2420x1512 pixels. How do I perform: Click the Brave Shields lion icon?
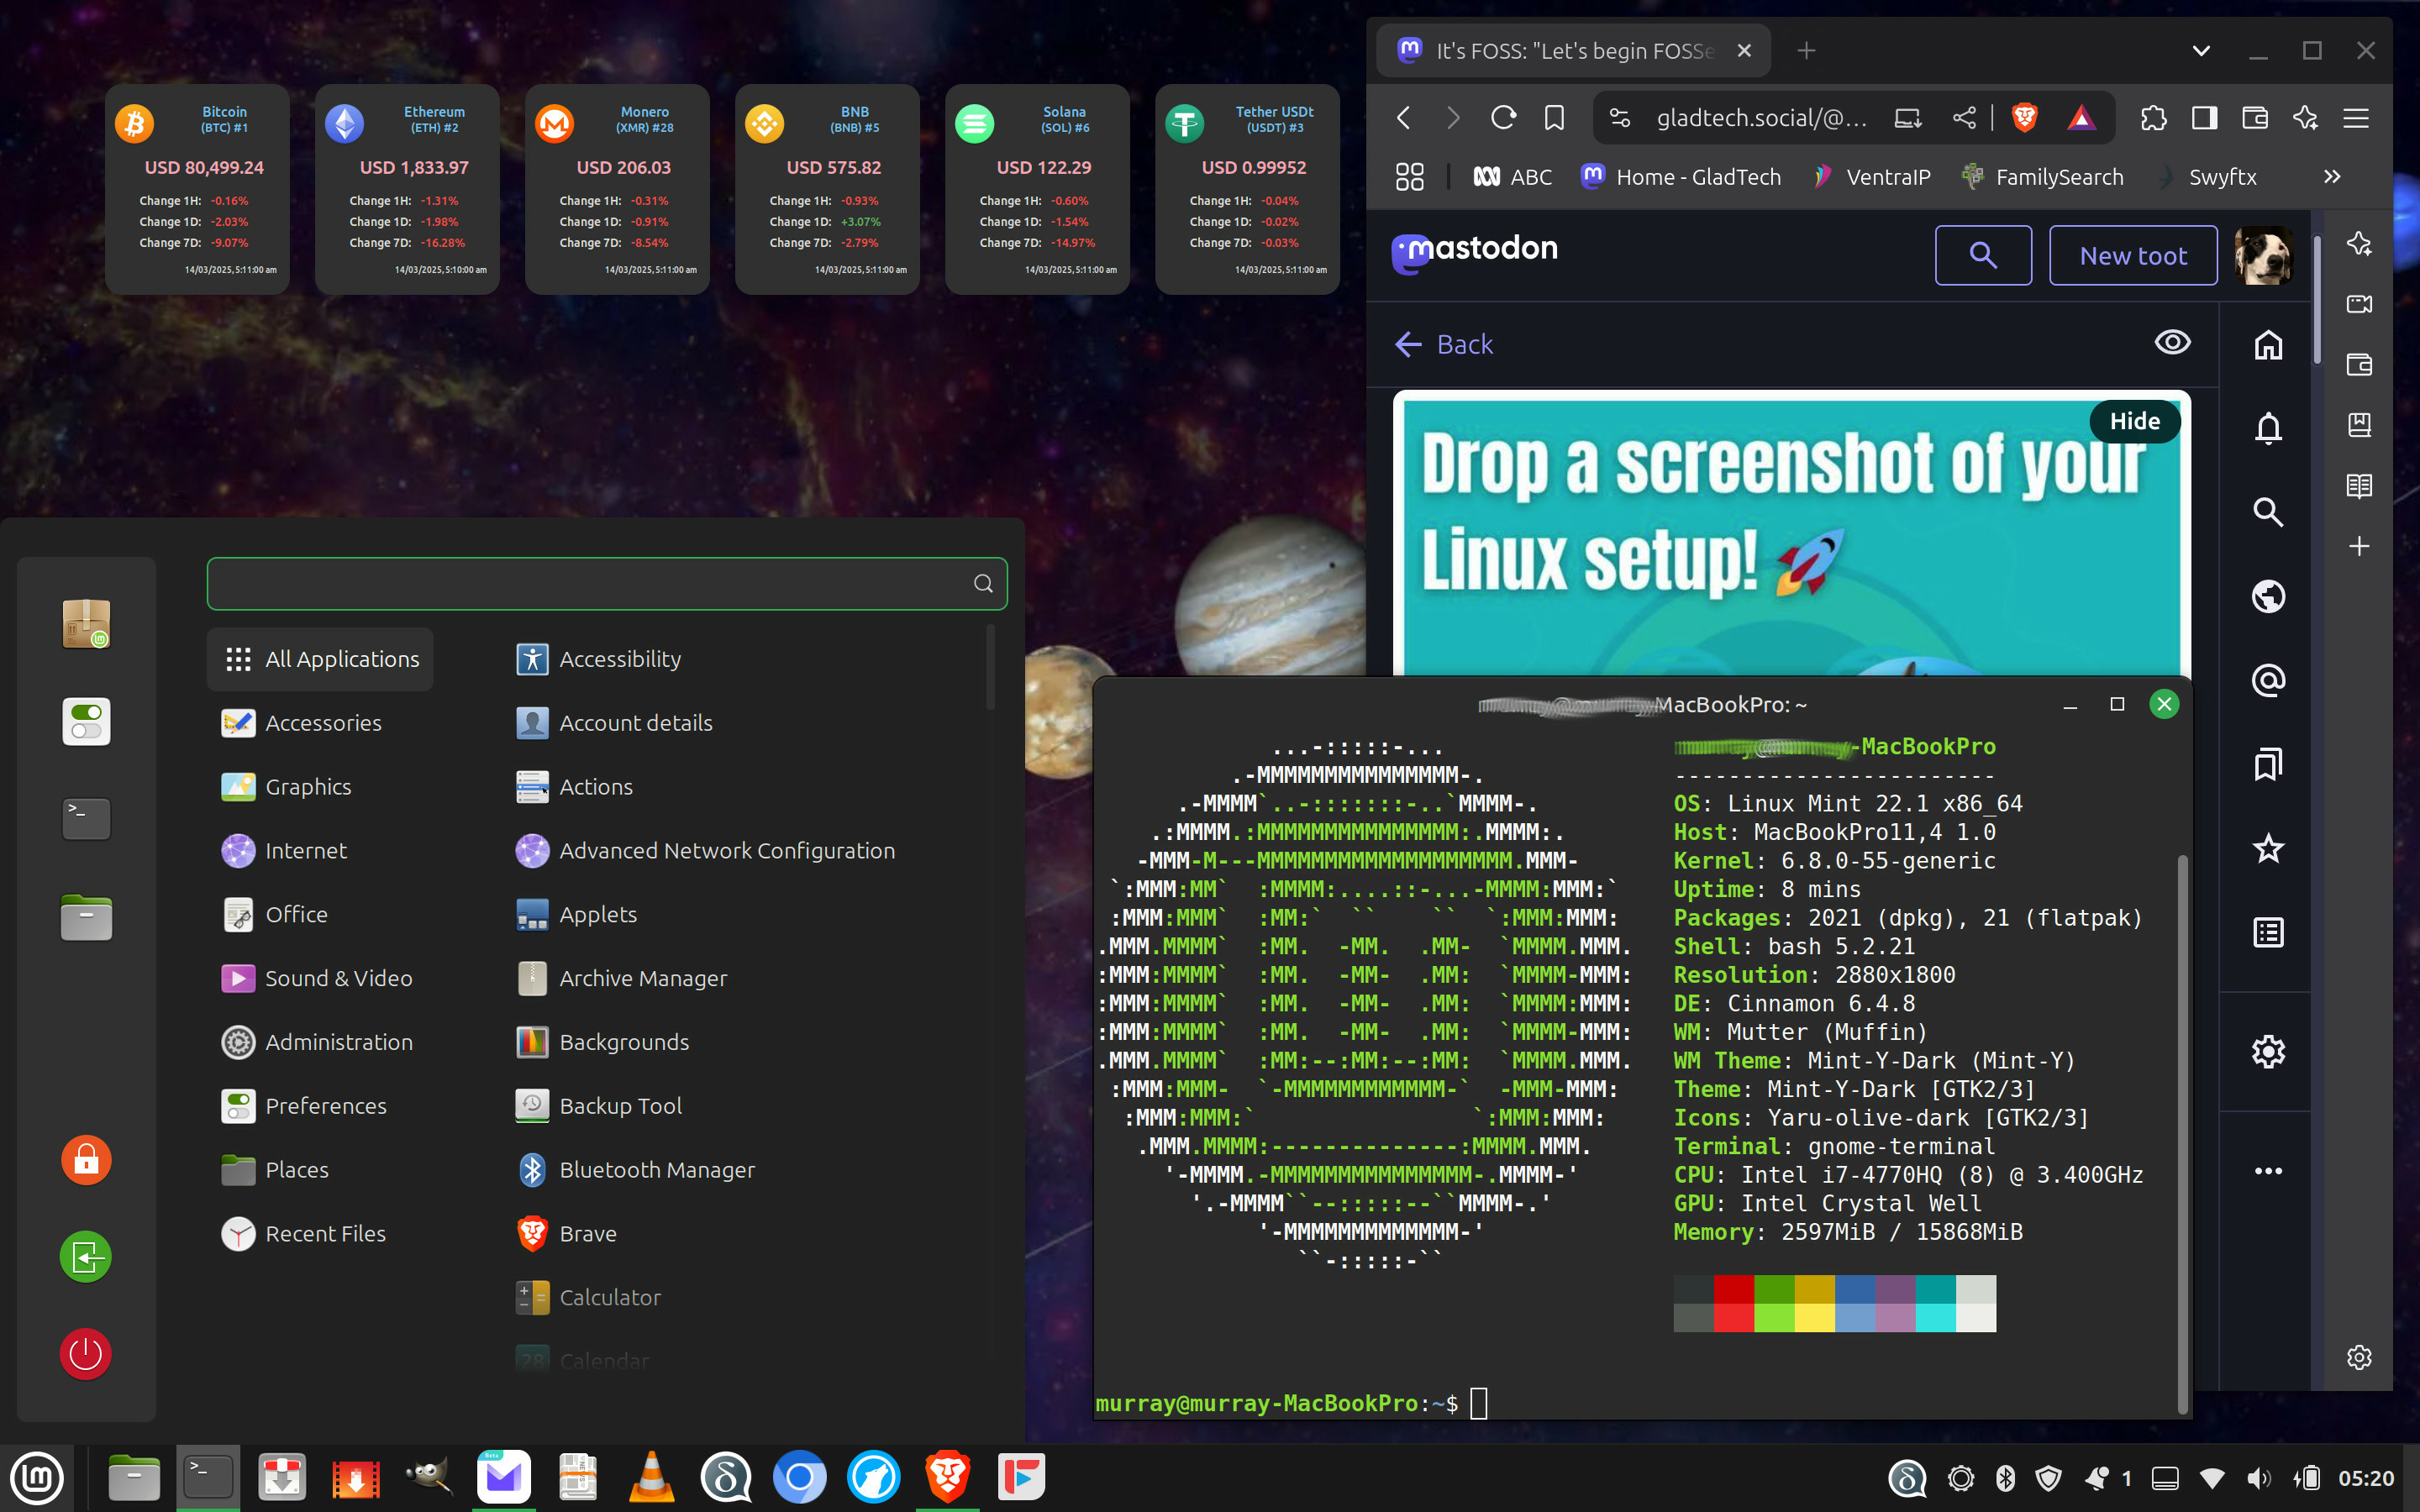pos(2024,118)
